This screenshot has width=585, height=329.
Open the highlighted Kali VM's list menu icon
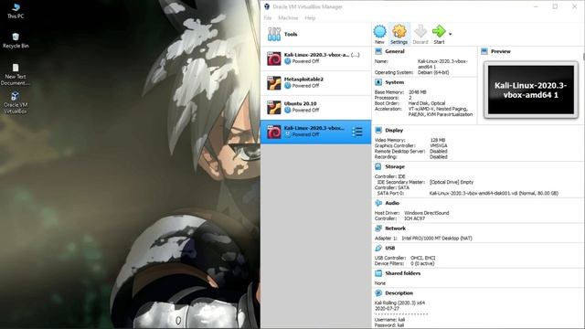[357, 132]
